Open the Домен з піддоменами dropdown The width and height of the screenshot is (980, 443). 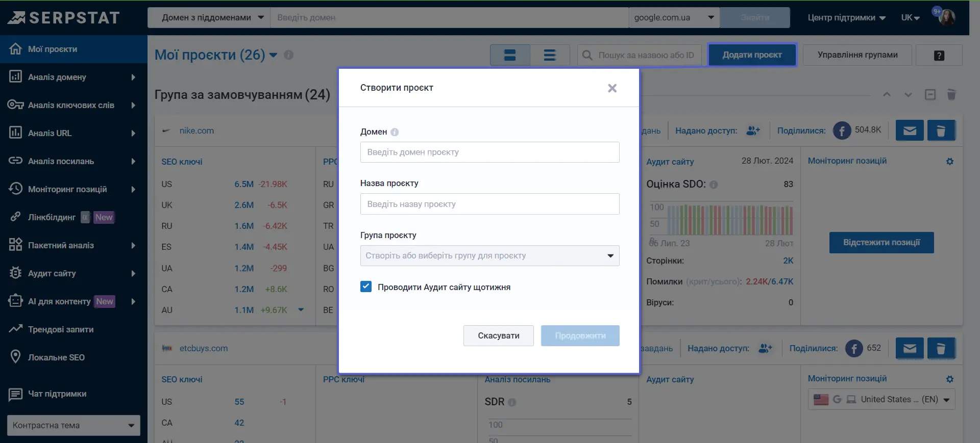209,17
